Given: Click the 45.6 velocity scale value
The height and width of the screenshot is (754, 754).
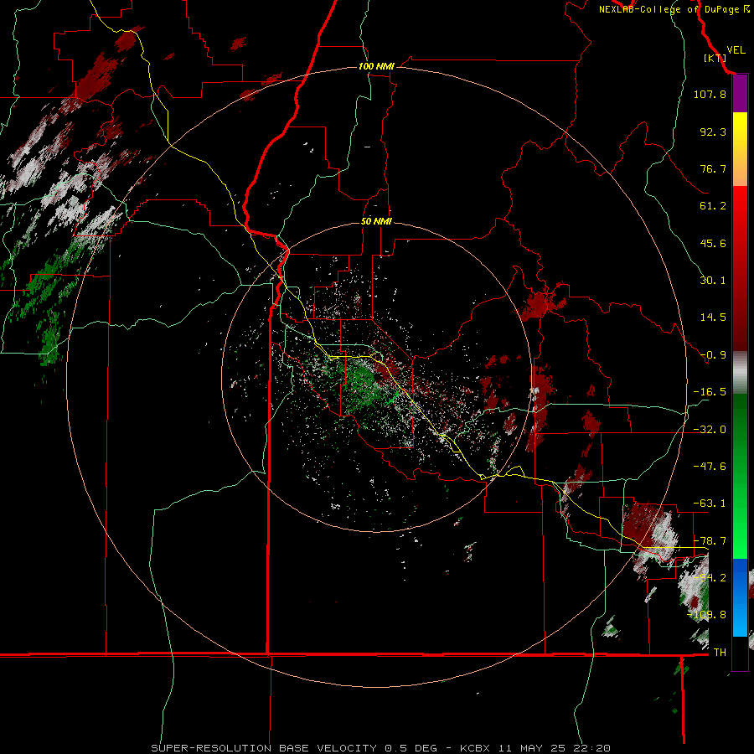Looking at the screenshot, I should pyautogui.click(x=713, y=243).
